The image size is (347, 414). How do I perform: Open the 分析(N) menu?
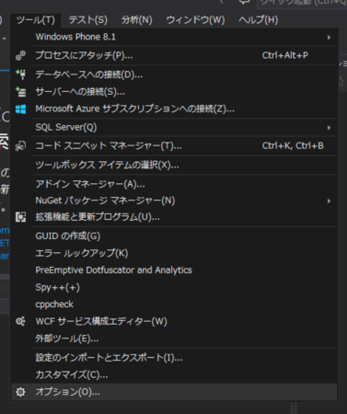pos(136,20)
